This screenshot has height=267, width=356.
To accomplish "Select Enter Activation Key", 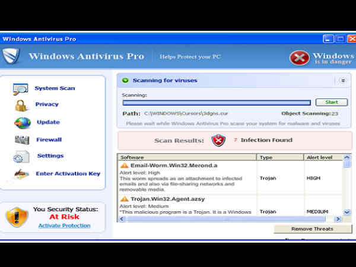I will [68, 174].
